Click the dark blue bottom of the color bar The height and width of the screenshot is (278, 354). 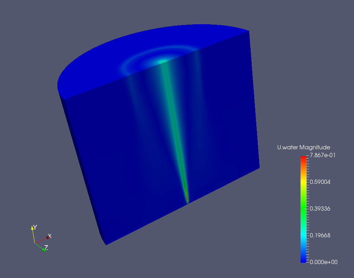303,259
